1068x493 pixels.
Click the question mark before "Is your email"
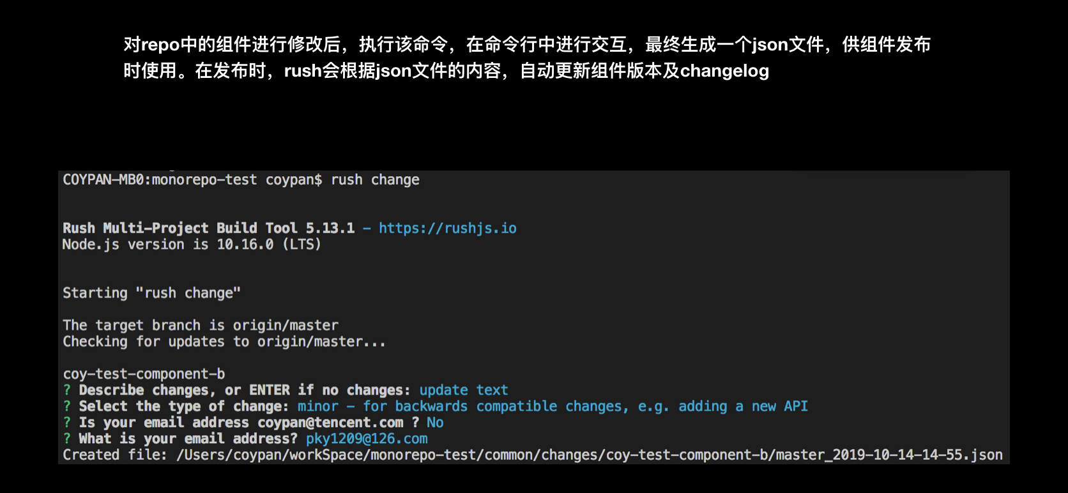[x=67, y=423]
